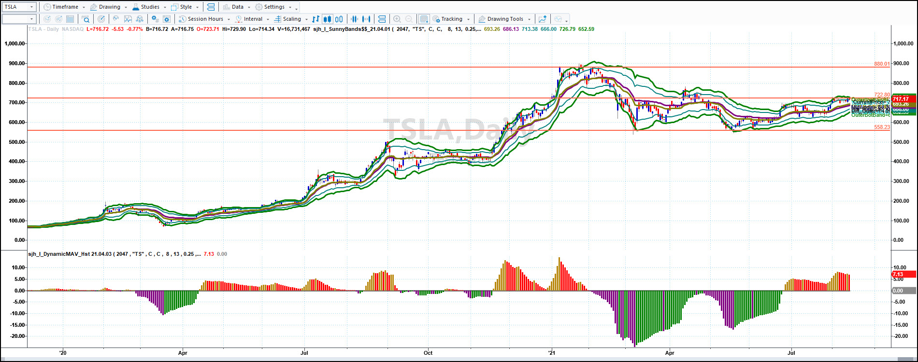
Task: Click the greyed zoom out icon
Action: click(409, 19)
